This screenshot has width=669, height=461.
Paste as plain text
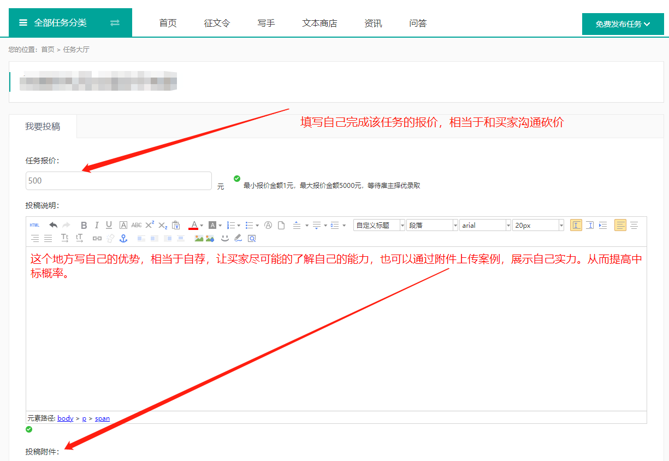pos(175,225)
